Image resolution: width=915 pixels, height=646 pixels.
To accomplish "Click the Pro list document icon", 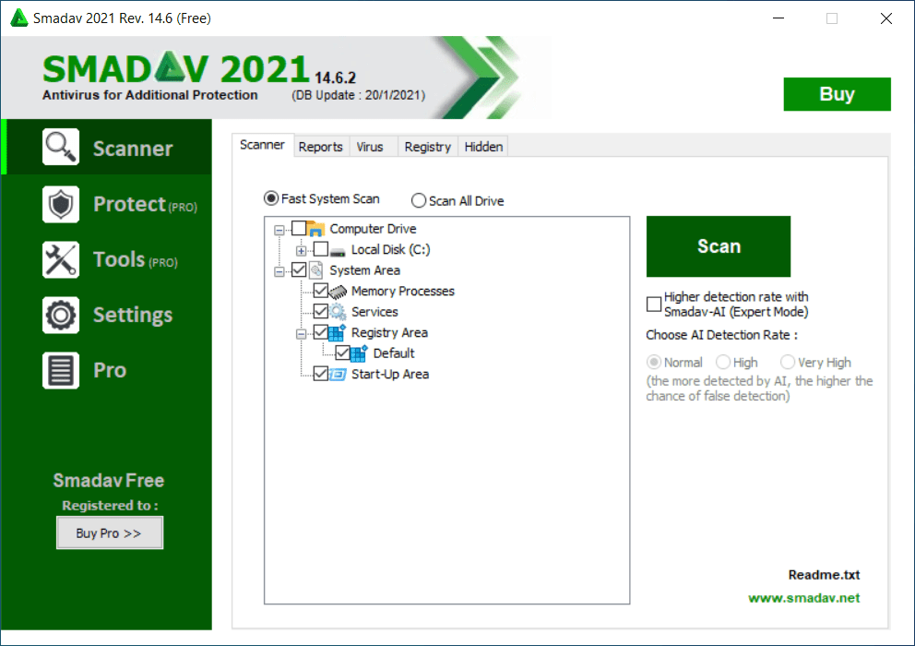I will [61, 370].
